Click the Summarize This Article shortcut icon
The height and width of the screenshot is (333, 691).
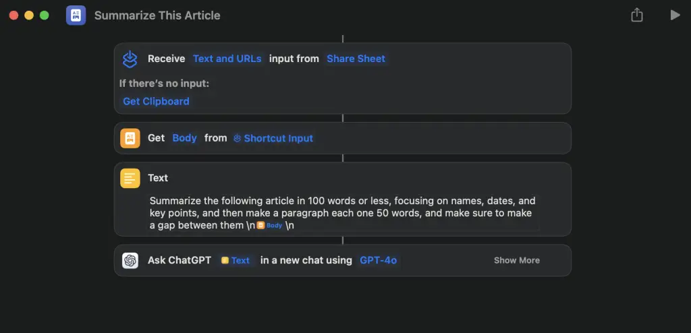click(76, 15)
